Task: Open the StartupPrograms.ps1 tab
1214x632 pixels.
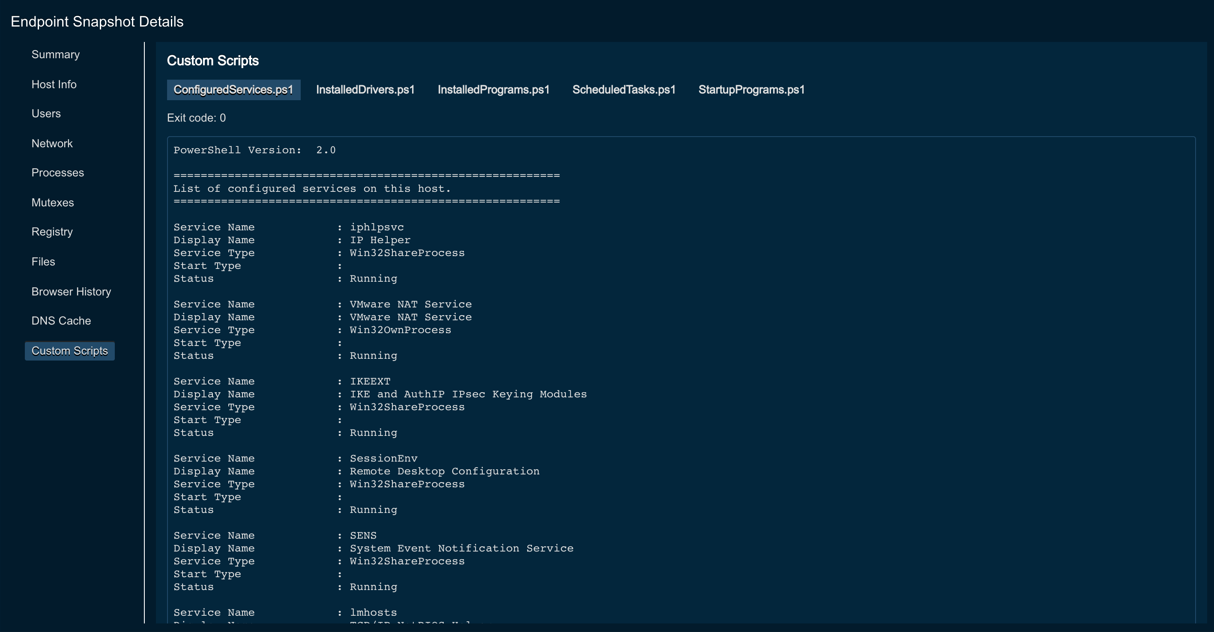Action: point(751,90)
